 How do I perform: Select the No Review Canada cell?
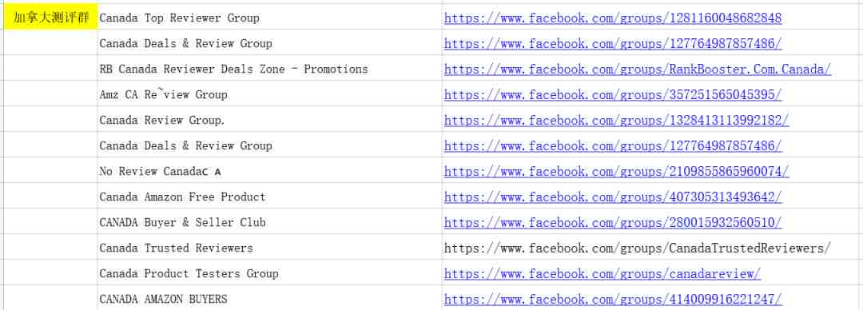point(270,171)
